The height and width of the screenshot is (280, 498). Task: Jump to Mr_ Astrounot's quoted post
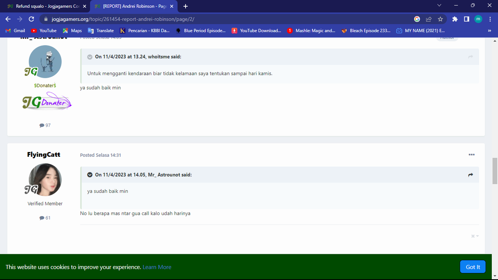click(x=471, y=175)
